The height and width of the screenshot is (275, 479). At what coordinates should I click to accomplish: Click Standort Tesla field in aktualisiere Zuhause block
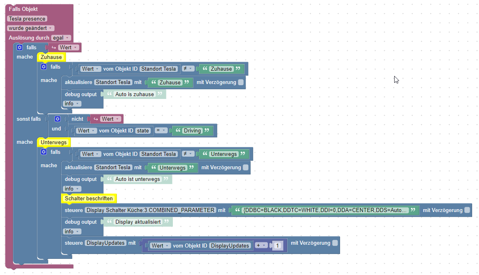coord(113,82)
